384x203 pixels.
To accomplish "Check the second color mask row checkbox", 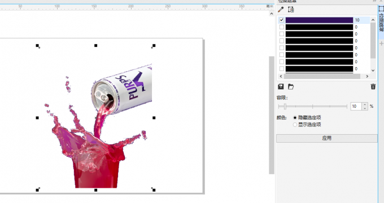I will tap(282, 27).
